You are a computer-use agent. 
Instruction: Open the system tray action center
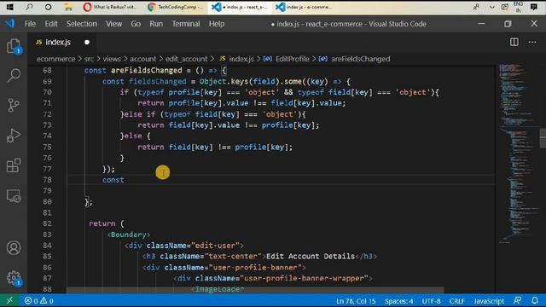pyautogui.click(x=533, y=7)
